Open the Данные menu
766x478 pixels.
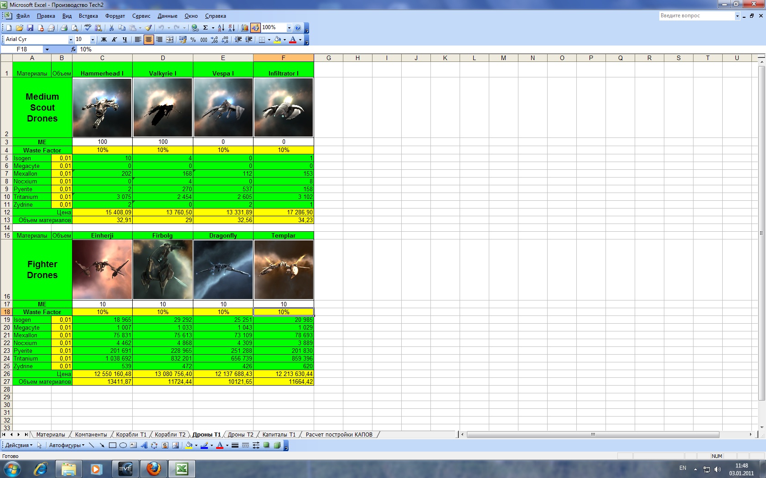[167, 16]
